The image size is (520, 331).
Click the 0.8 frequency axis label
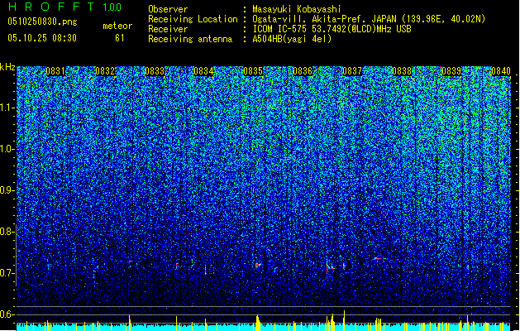pyautogui.click(x=7, y=232)
